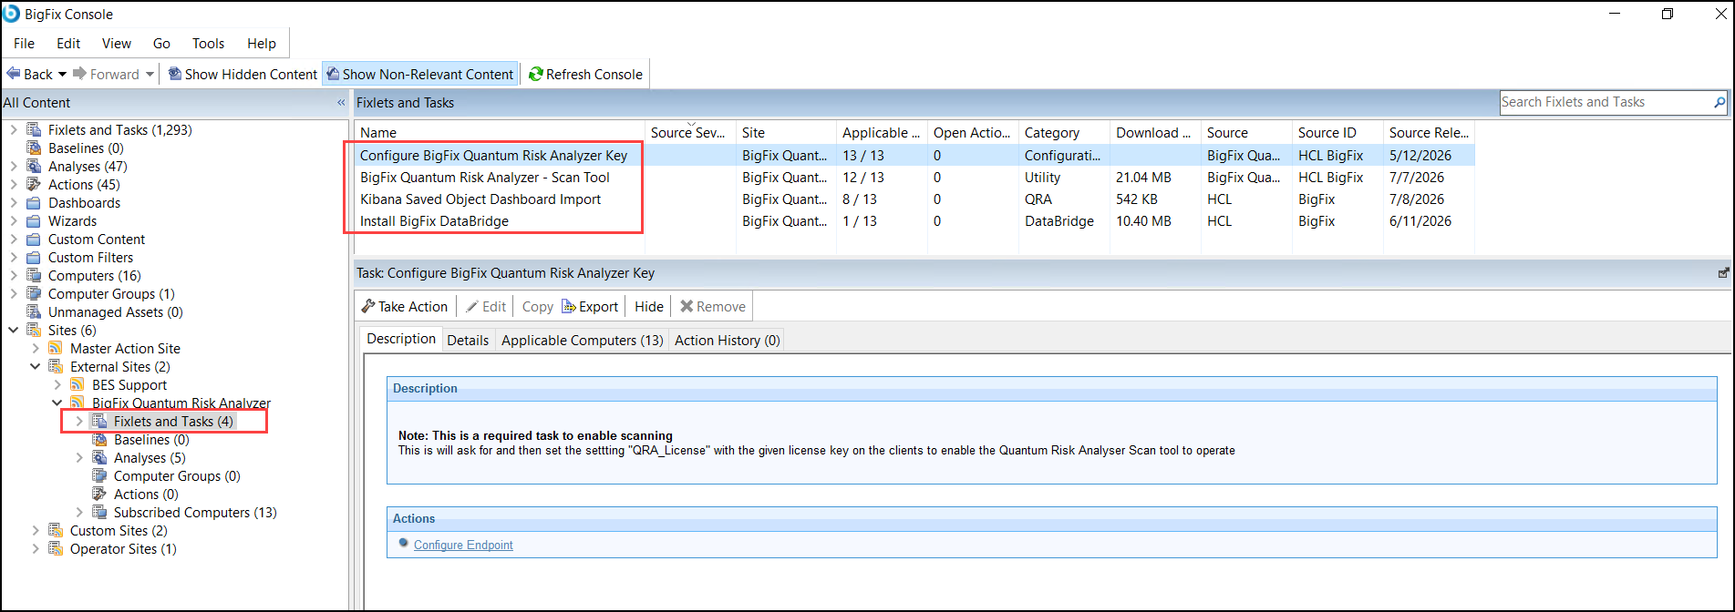Screen dimensions: 1735x612
Task: Pop out the task pane icon
Action: coord(1723,272)
